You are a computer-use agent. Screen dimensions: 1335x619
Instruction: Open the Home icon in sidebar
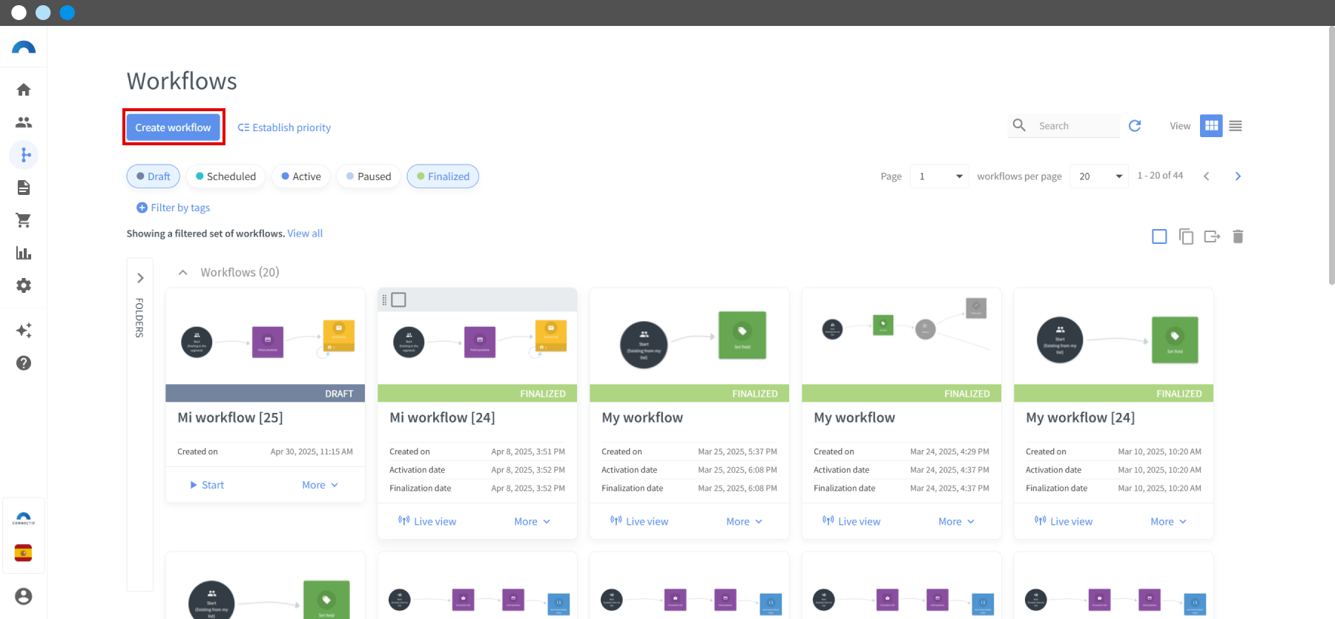[x=24, y=90]
